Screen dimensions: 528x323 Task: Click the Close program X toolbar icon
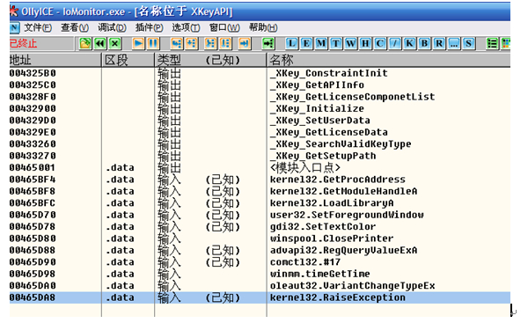(x=114, y=43)
